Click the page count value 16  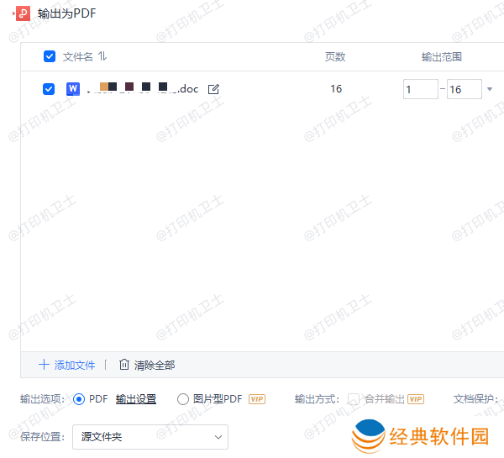pos(336,89)
